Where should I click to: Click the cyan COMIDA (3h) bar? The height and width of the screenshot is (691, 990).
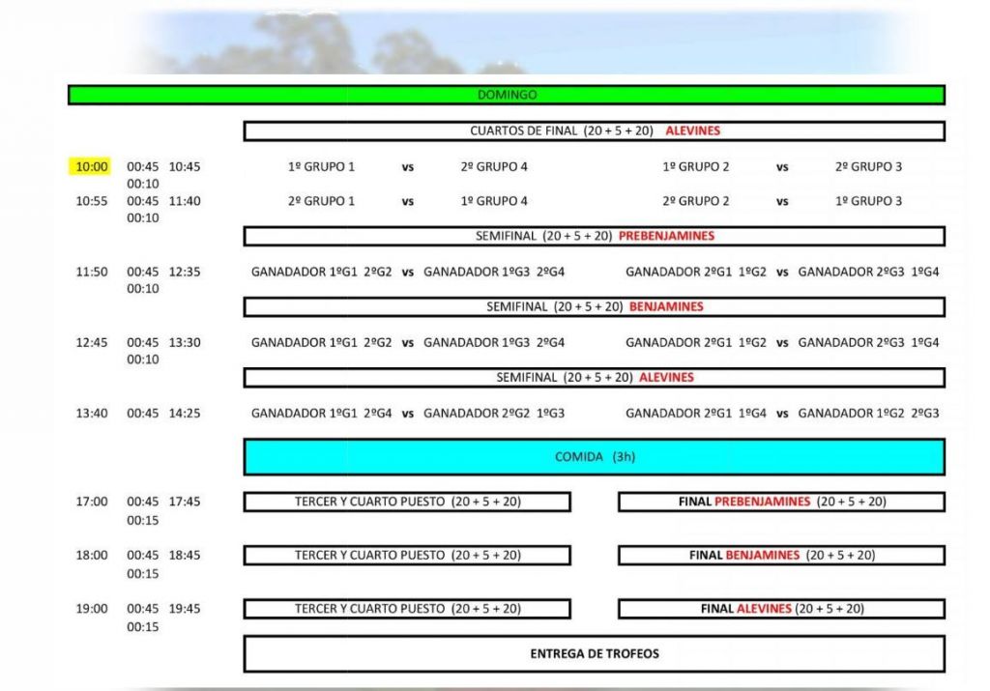pyautogui.click(x=594, y=456)
